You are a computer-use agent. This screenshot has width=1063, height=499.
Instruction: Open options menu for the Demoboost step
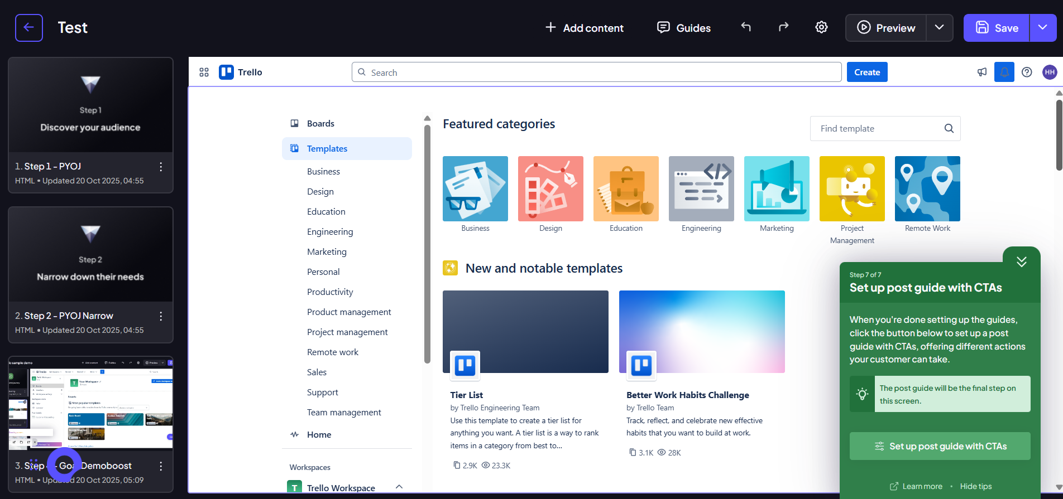[161, 466]
